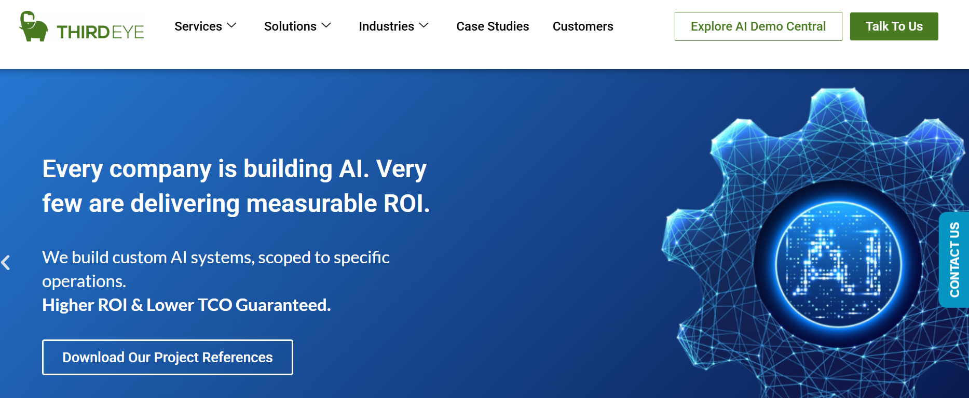Viewport: 969px width, 398px height.
Task: Open the Customers menu item
Action: [583, 26]
